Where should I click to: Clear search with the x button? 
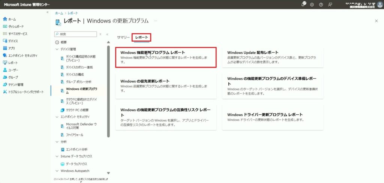100,34
